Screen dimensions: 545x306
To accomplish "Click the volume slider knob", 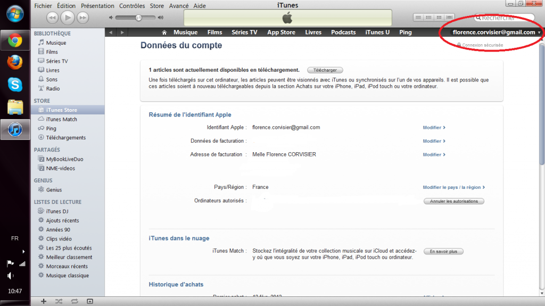I will pos(138,18).
